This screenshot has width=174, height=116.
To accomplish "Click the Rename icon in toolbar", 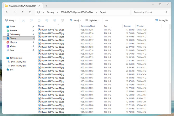I will point(47,20).
